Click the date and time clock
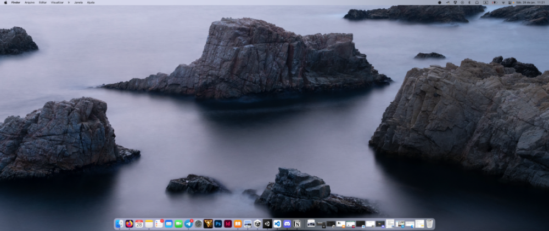The width and height of the screenshot is (549, 231). coord(529,2)
